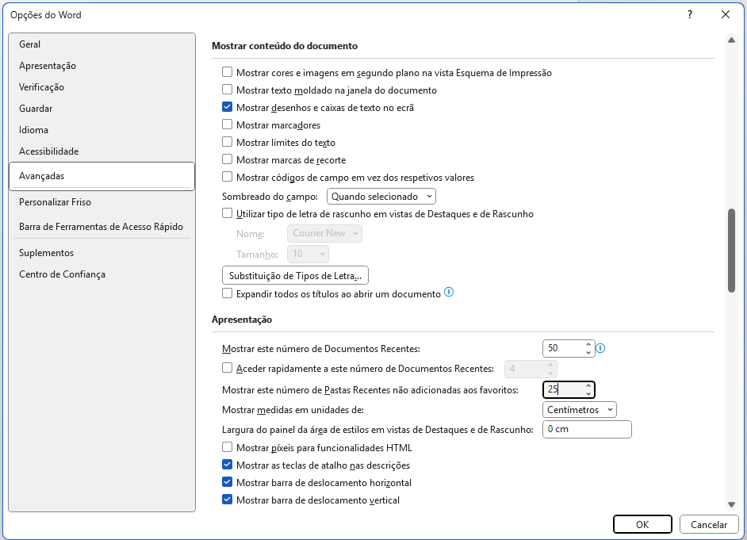Decrease the Pastas Recentes number spinner
This screenshot has height=540, width=747.
(588, 393)
